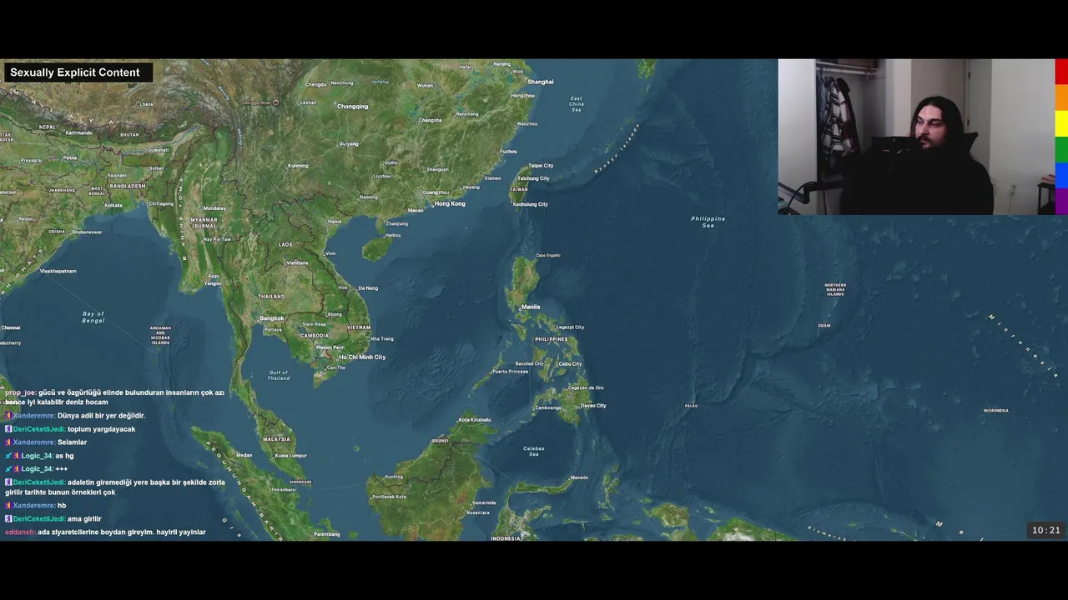Click the Andaman and Nicobar Islands label
This screenshot has height=600, width=1068.
(161, 335)
